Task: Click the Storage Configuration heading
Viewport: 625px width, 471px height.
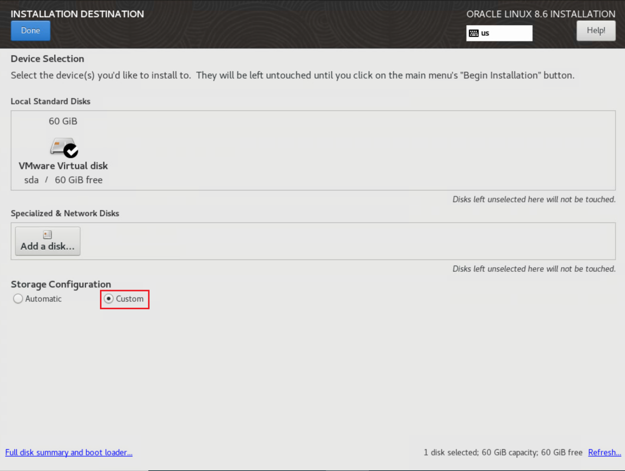Action: point(61,284)
